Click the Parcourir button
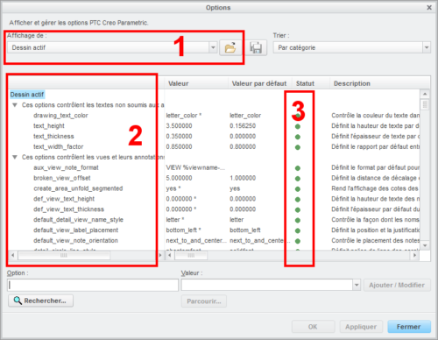438x340 pixels. pos(204,301)
